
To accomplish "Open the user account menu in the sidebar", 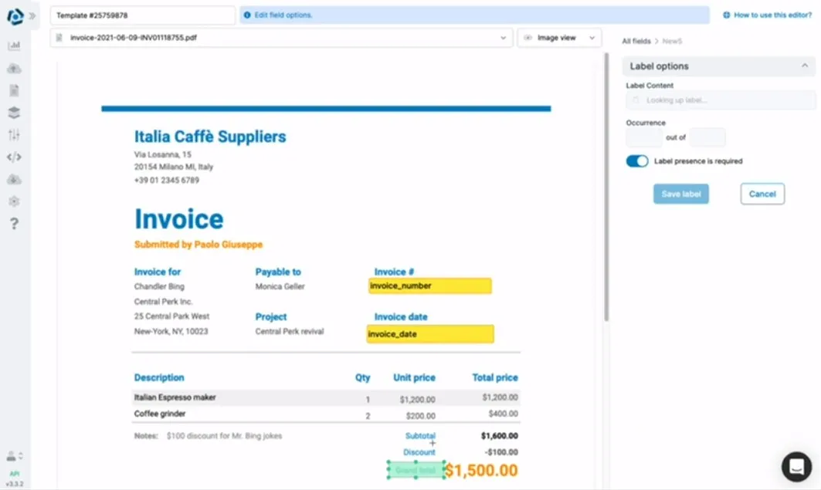I will [x=14, y=456].
